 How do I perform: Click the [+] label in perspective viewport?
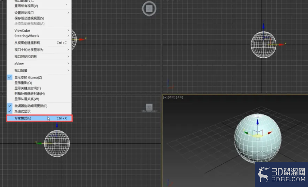165,97
